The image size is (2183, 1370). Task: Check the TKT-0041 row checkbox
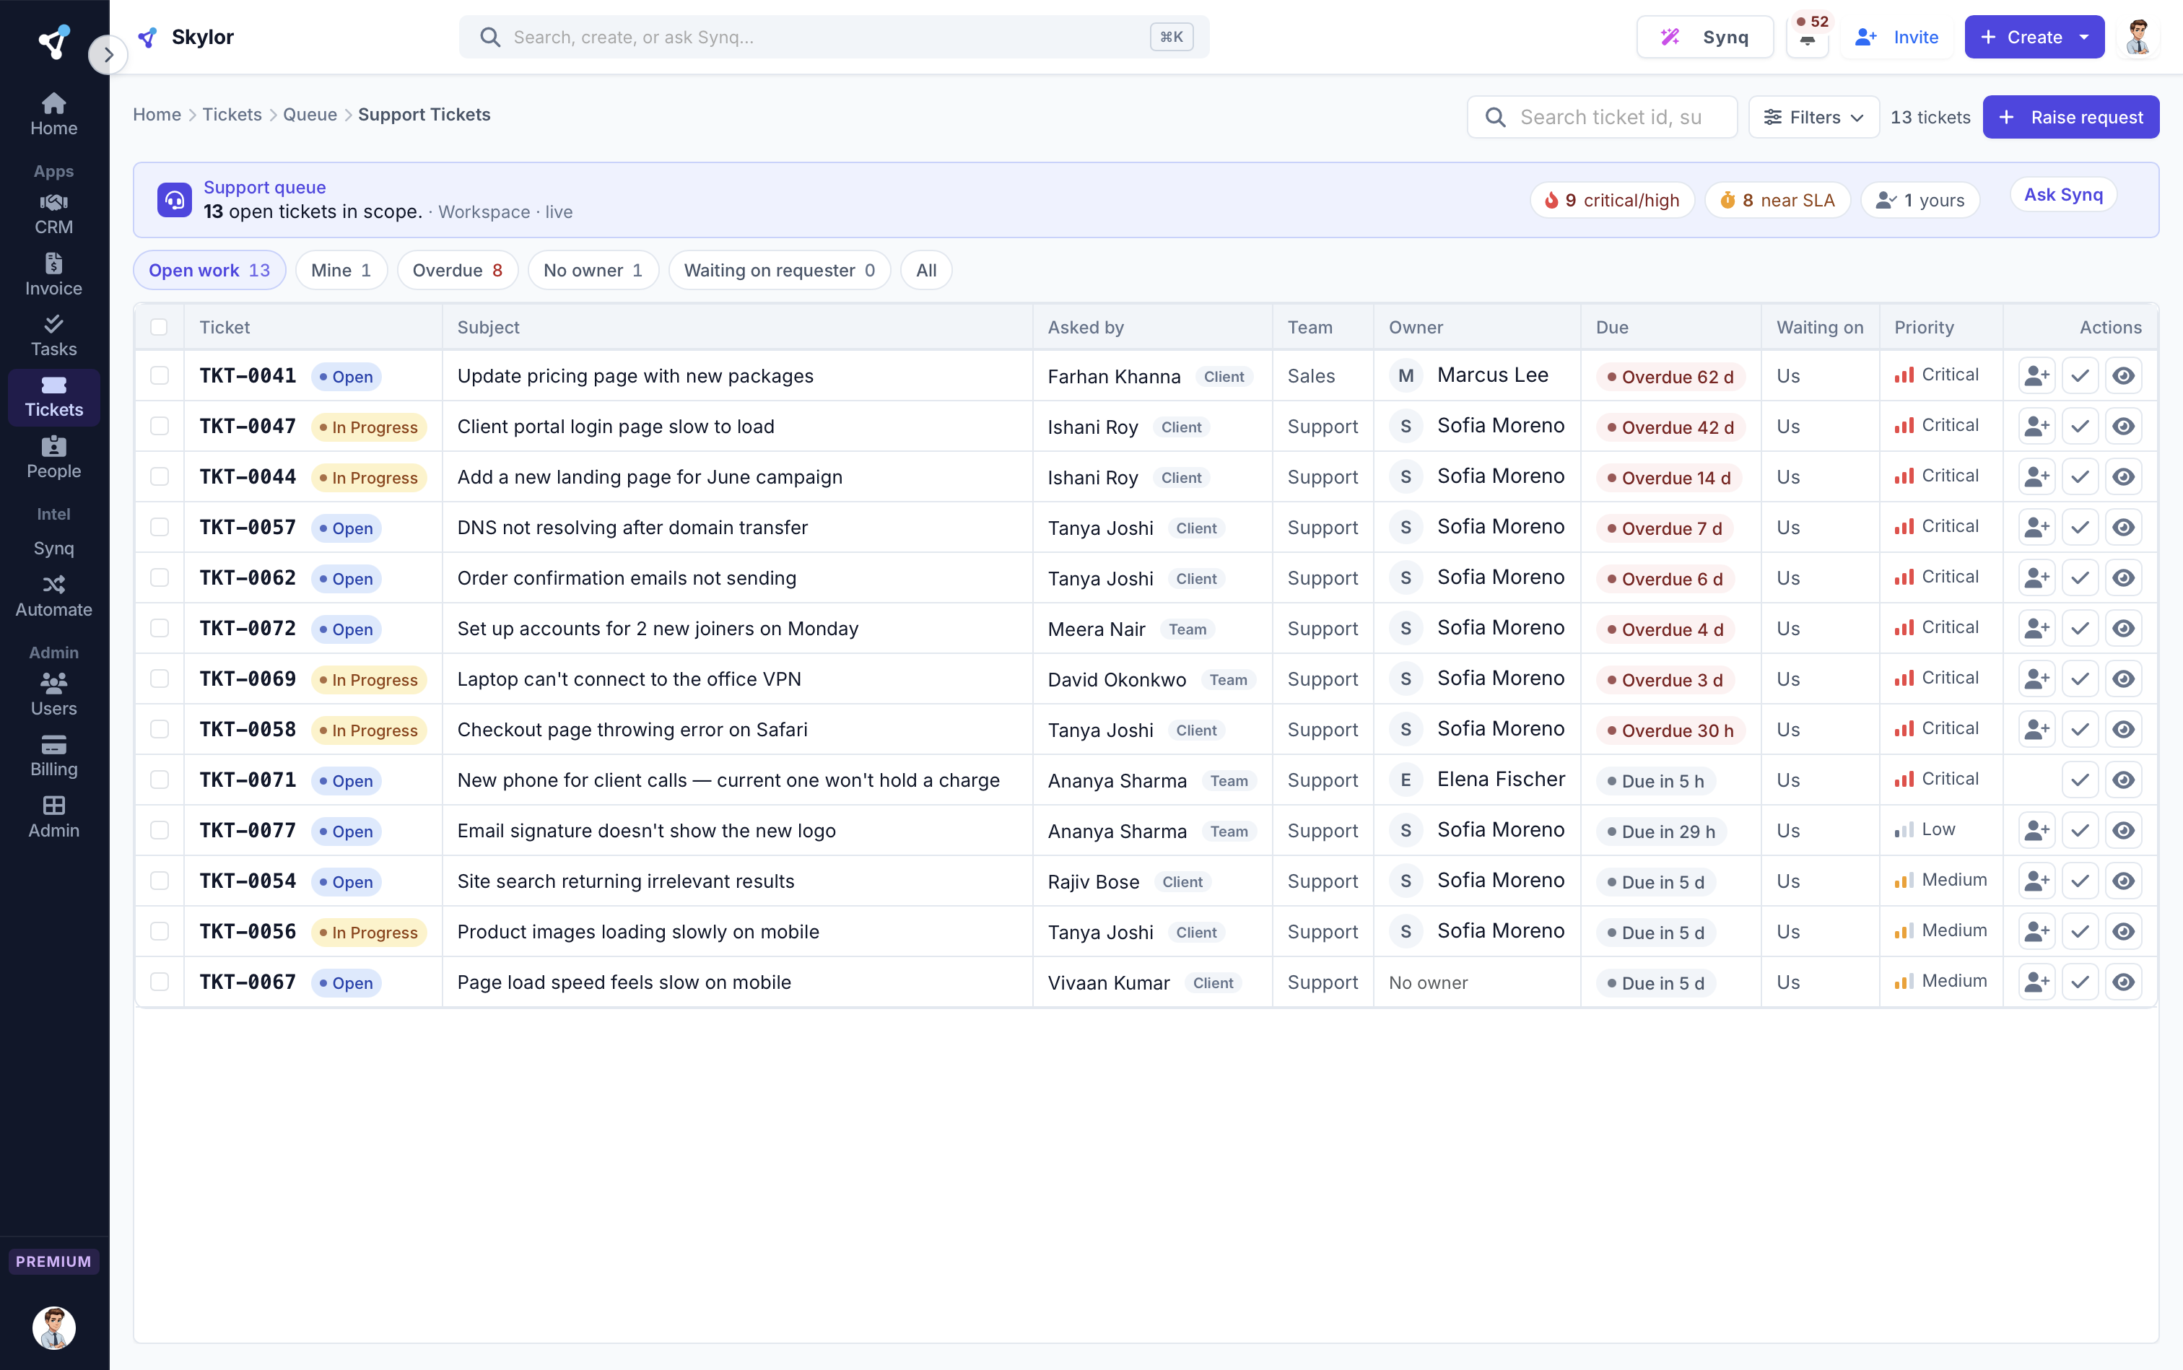click(160, 376)
